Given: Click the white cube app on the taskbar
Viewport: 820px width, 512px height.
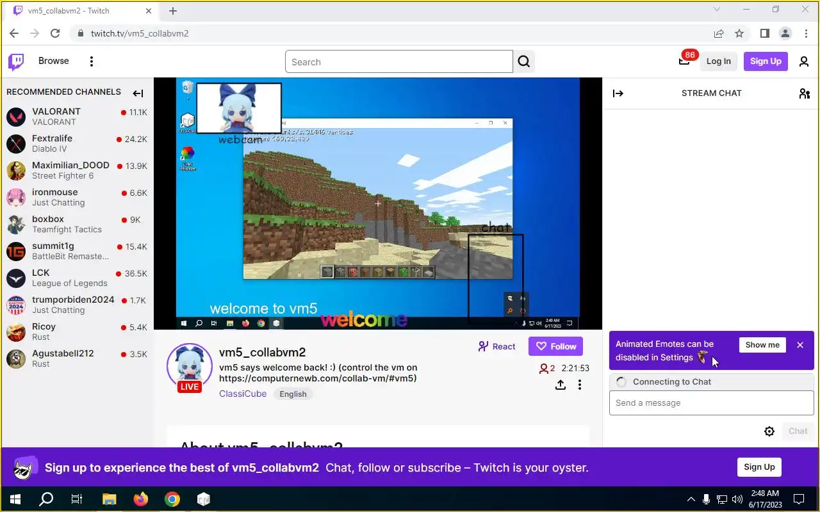Looking at the screenshot, I should click(x=204, y=499).
